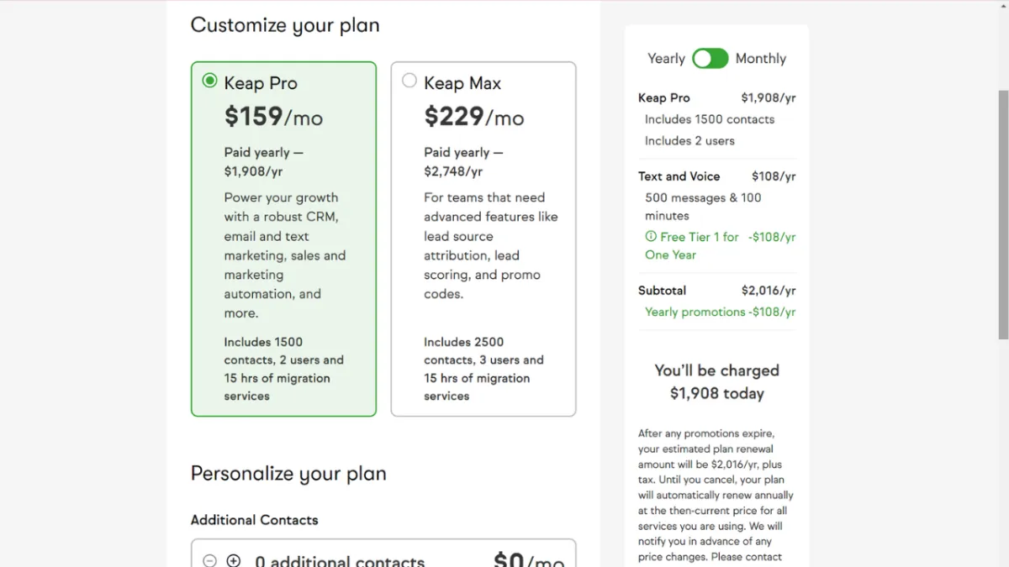Click the Yearly billing label

click(666, 58)
